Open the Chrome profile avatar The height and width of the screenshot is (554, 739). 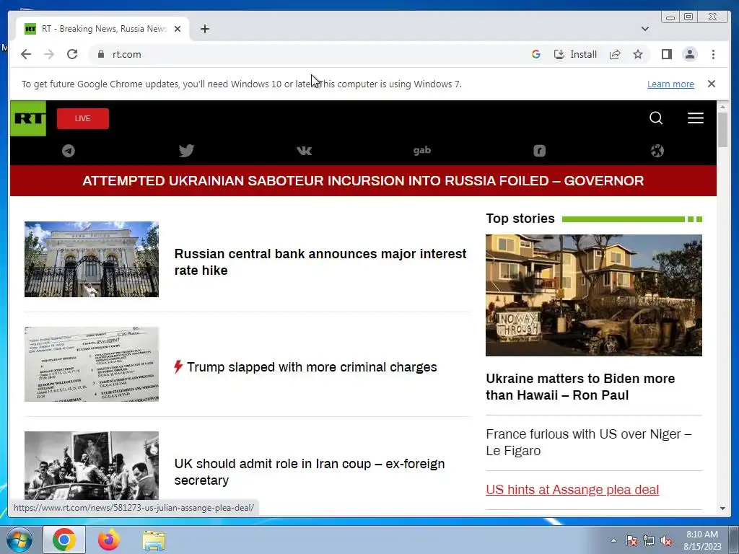pyautogui.click(x=689, y=54)
